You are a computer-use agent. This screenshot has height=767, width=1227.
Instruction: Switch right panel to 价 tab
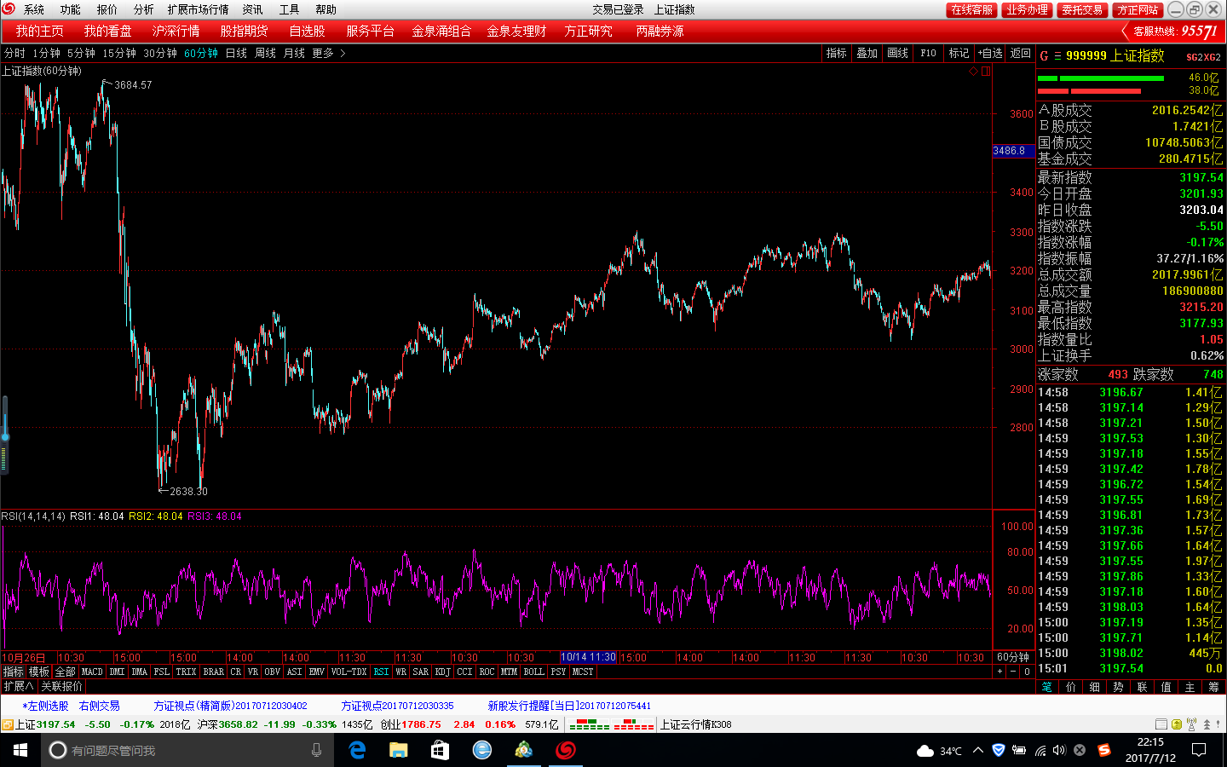click(x=1071, y=687)
